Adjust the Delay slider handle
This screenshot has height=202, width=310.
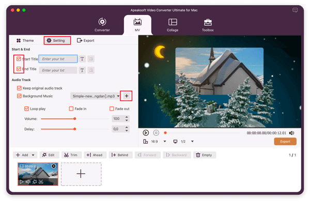[75, 129]
